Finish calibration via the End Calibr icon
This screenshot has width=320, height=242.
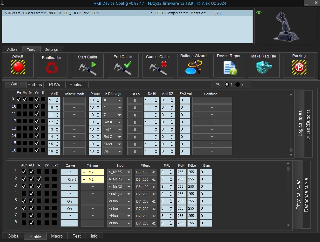point(123,68)
